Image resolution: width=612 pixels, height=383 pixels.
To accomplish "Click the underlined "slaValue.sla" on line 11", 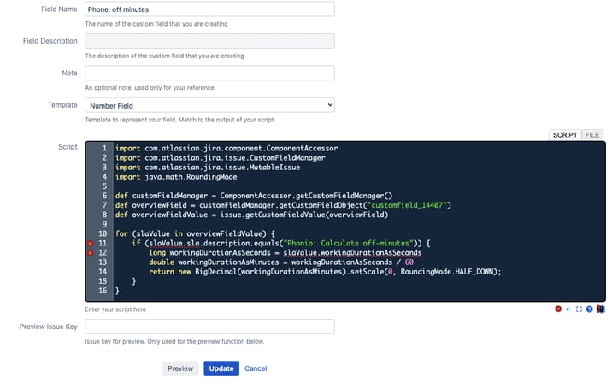I will [x=174, y=244].
